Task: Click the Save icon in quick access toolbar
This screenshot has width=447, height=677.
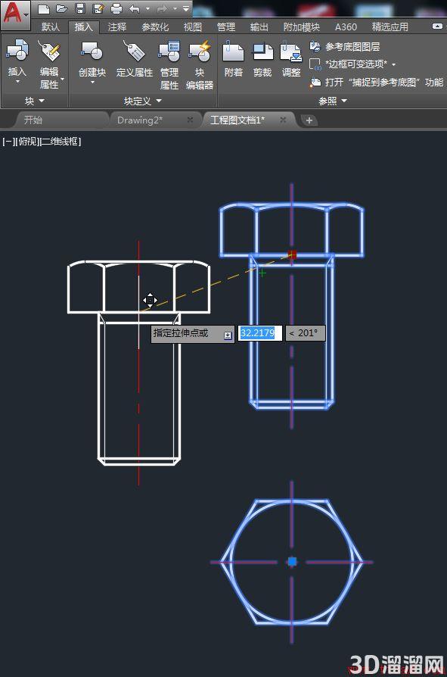Action: tap(79, 8)
